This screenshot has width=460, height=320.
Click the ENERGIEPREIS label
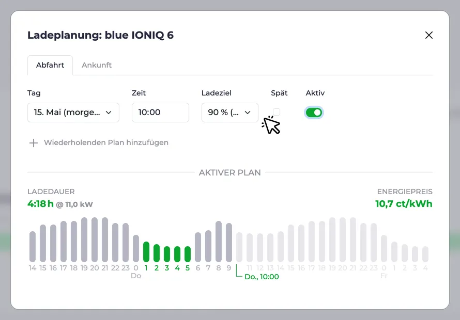click(405, 191)
